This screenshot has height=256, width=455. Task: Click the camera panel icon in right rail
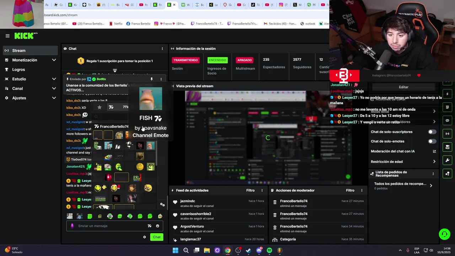447,147
